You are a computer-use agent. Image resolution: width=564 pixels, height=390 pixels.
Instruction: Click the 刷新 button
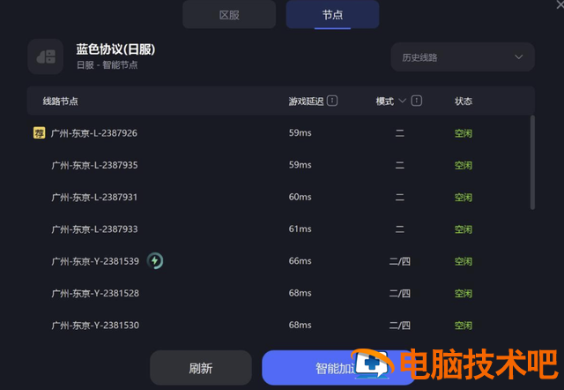tap(201, 368)
